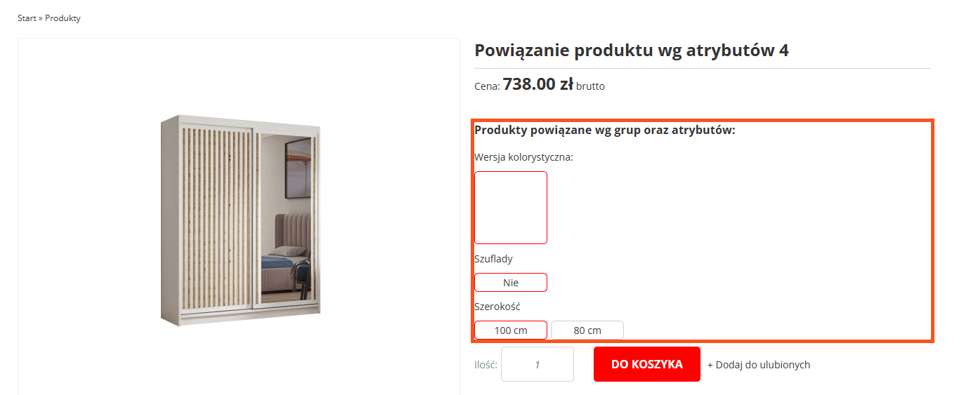
Task: Click the Wersja kolorystyczna label
Action: [524, 157]
